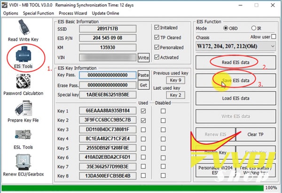Open the Update Online menu
The height and width of the screenshot is (193, 282).
click(105, 13)
